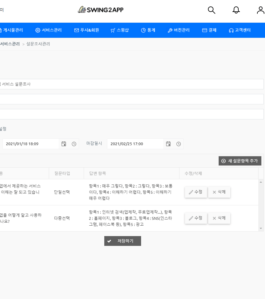Open the 스윙샵 menu
This screenshot has height=299, width=265.
click(120, 30)
